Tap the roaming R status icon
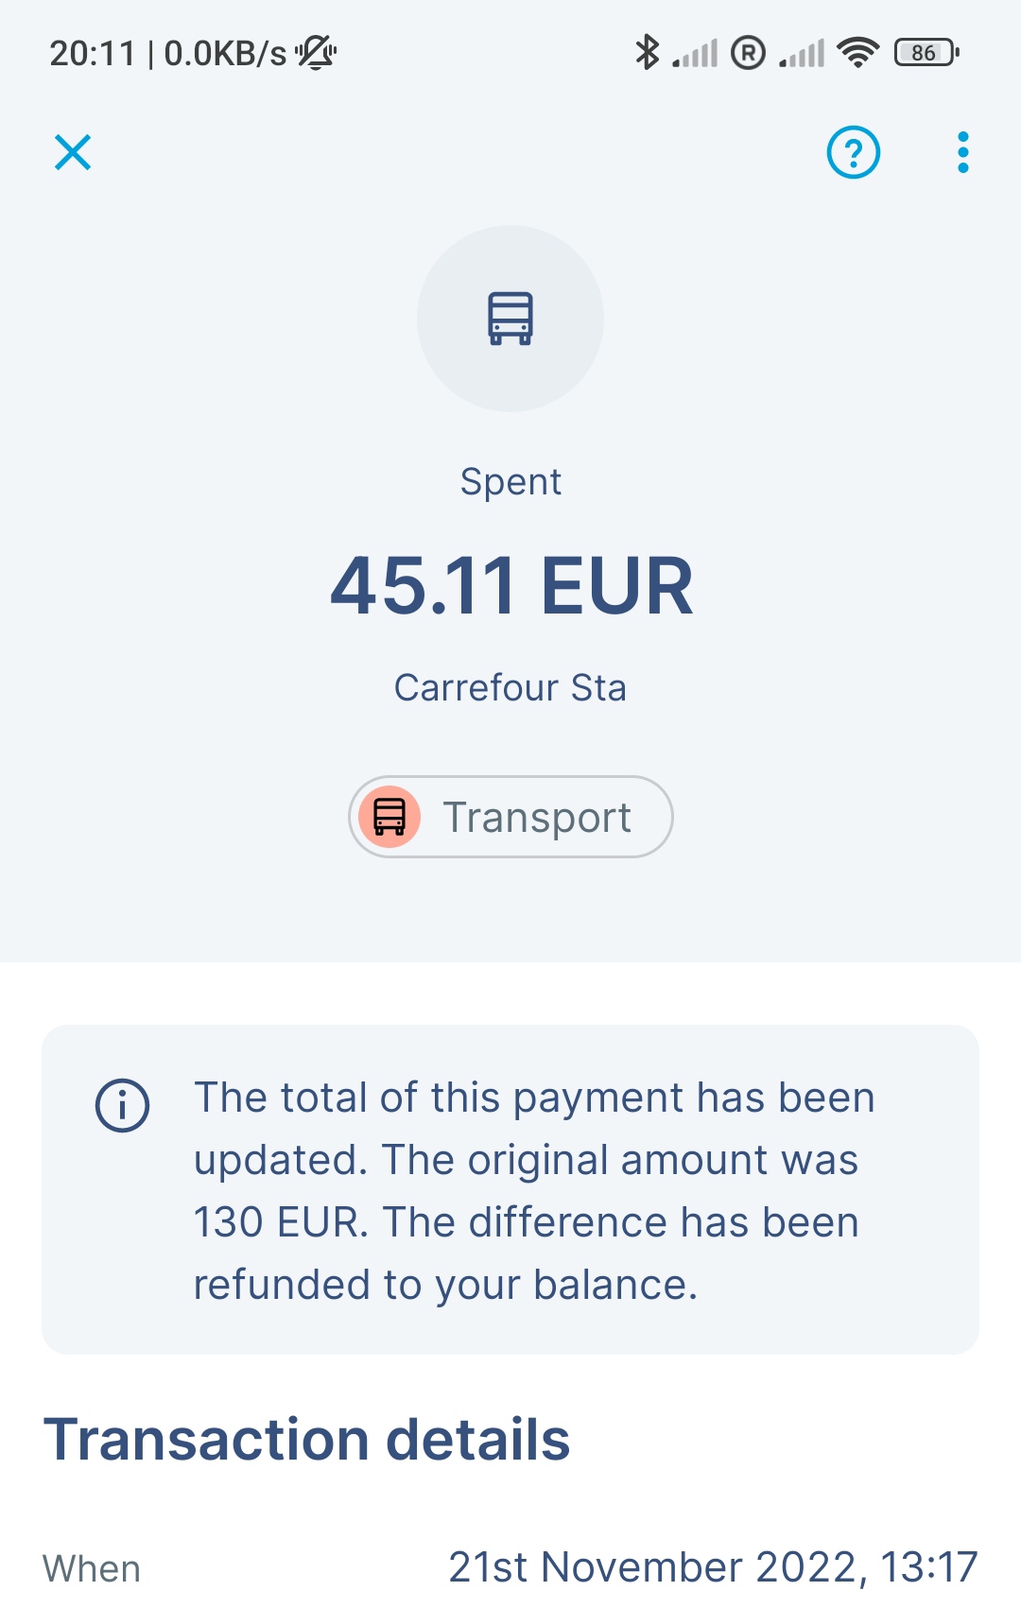The height and width of the screenshot is (1608, 1021). point(748,53)
